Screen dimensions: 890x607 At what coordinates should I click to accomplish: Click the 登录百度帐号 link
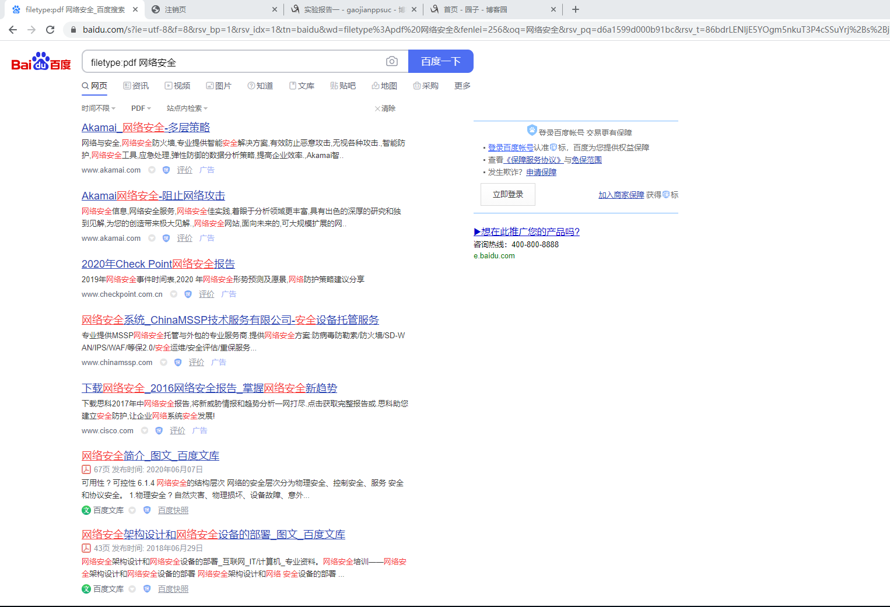pos(511,148)
